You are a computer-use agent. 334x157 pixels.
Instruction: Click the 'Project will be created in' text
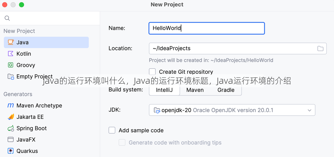[211, 60]
